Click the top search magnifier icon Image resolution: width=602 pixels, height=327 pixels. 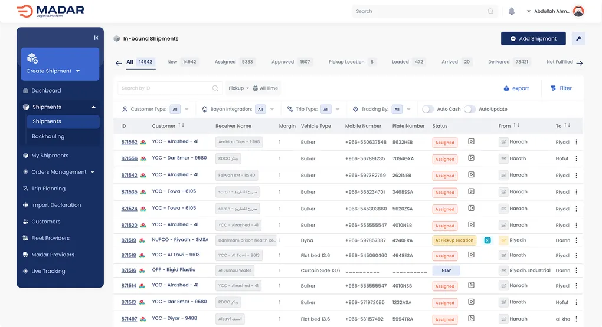click(490, 12)
